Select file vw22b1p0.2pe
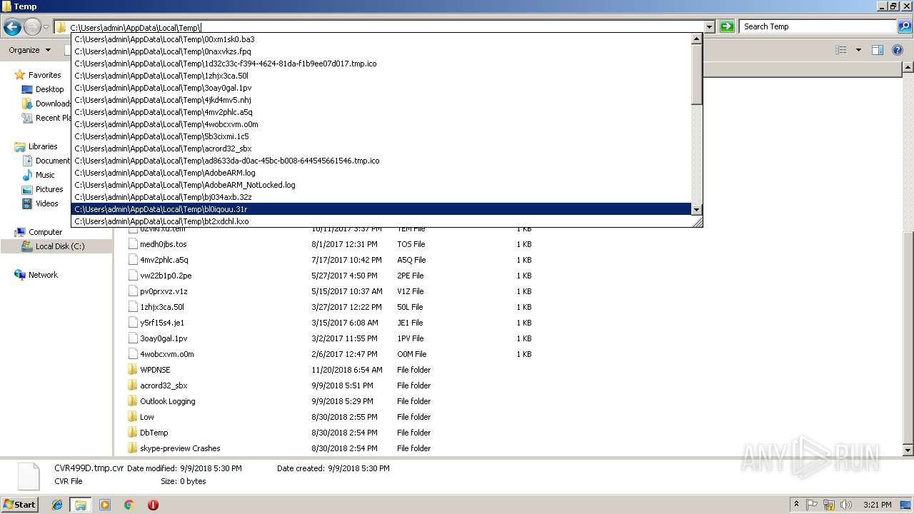This screenshot has height=514, width=914. tap(166, 276)
